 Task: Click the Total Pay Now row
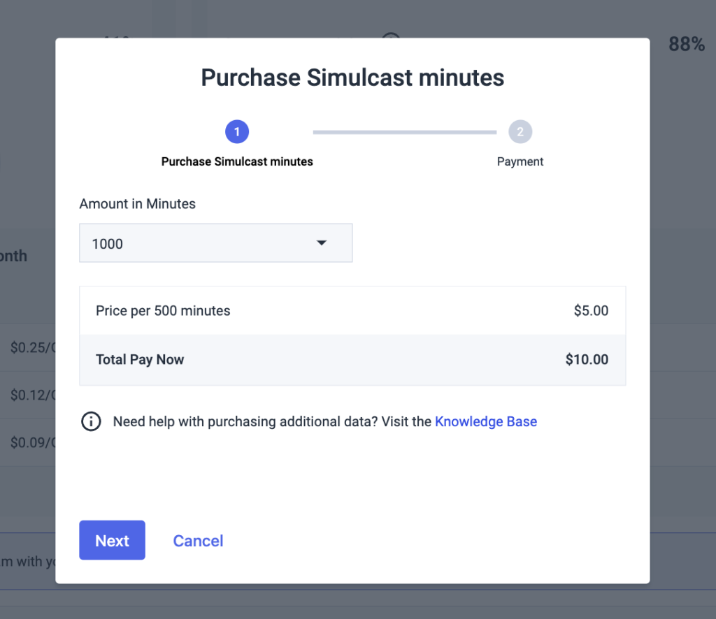(352, 359)
